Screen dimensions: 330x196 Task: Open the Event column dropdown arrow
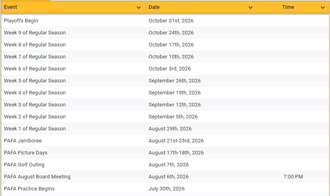coord(139,8)
